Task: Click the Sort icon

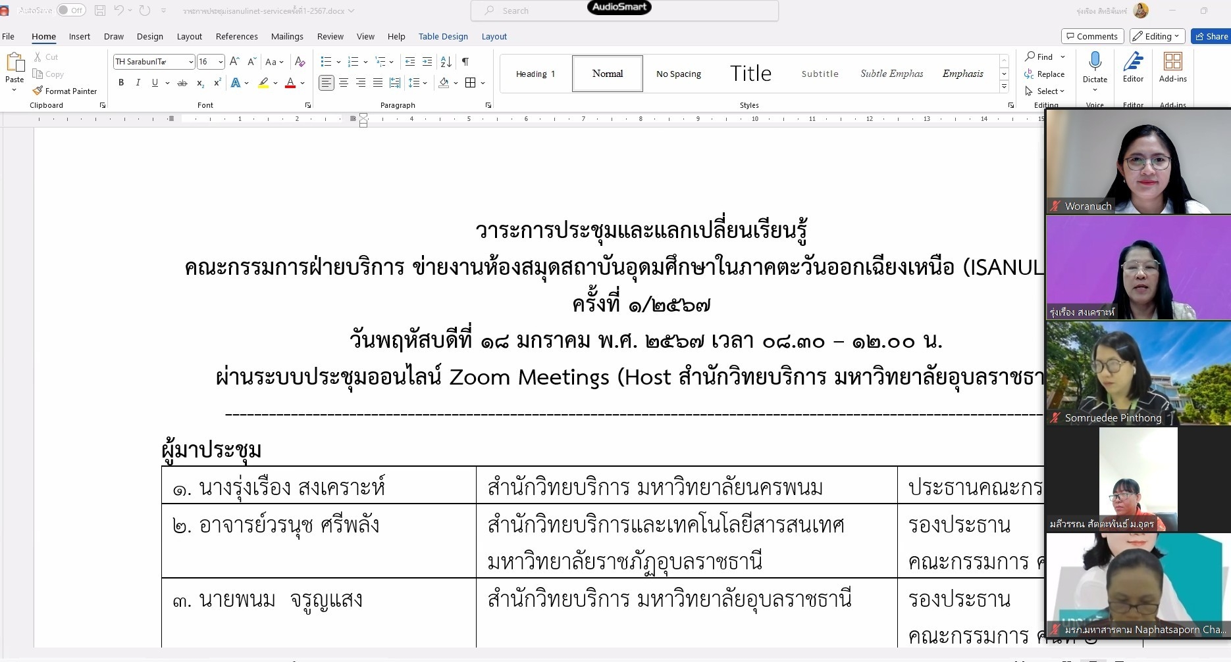Action: [446, 62]
